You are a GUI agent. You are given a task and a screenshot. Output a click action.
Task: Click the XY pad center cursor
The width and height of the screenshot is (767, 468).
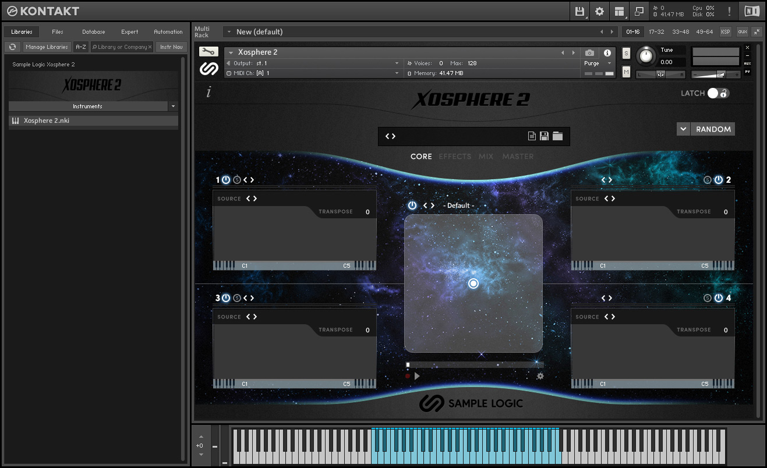(x=473, y=283)
